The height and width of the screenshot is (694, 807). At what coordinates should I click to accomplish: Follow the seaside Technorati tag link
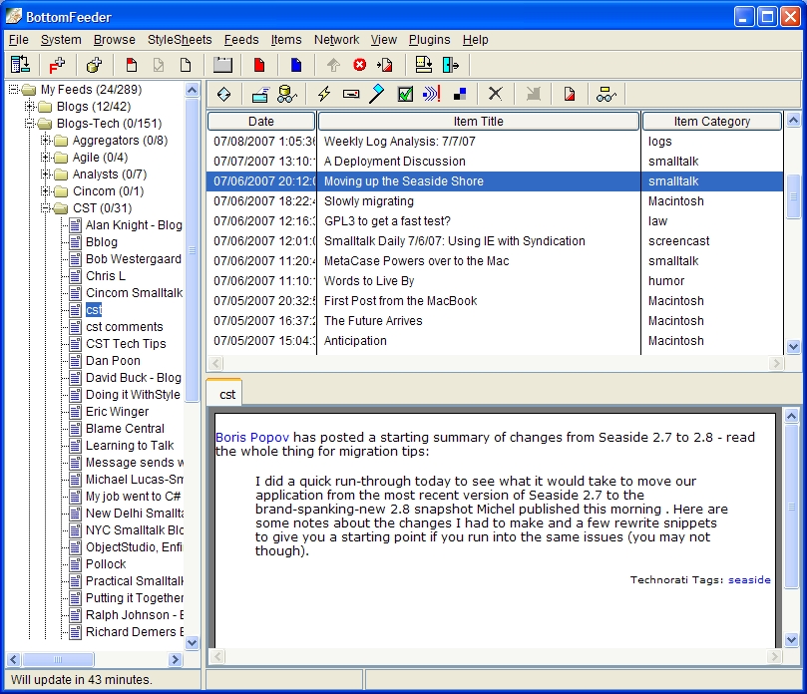(749, 579)
